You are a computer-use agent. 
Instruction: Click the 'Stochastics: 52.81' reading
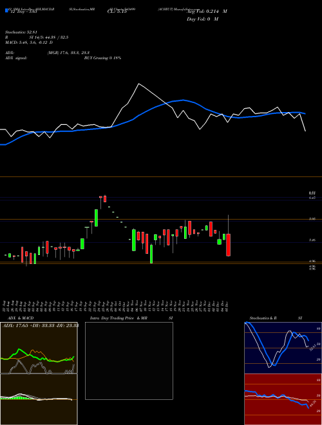[x=21, y=32]
